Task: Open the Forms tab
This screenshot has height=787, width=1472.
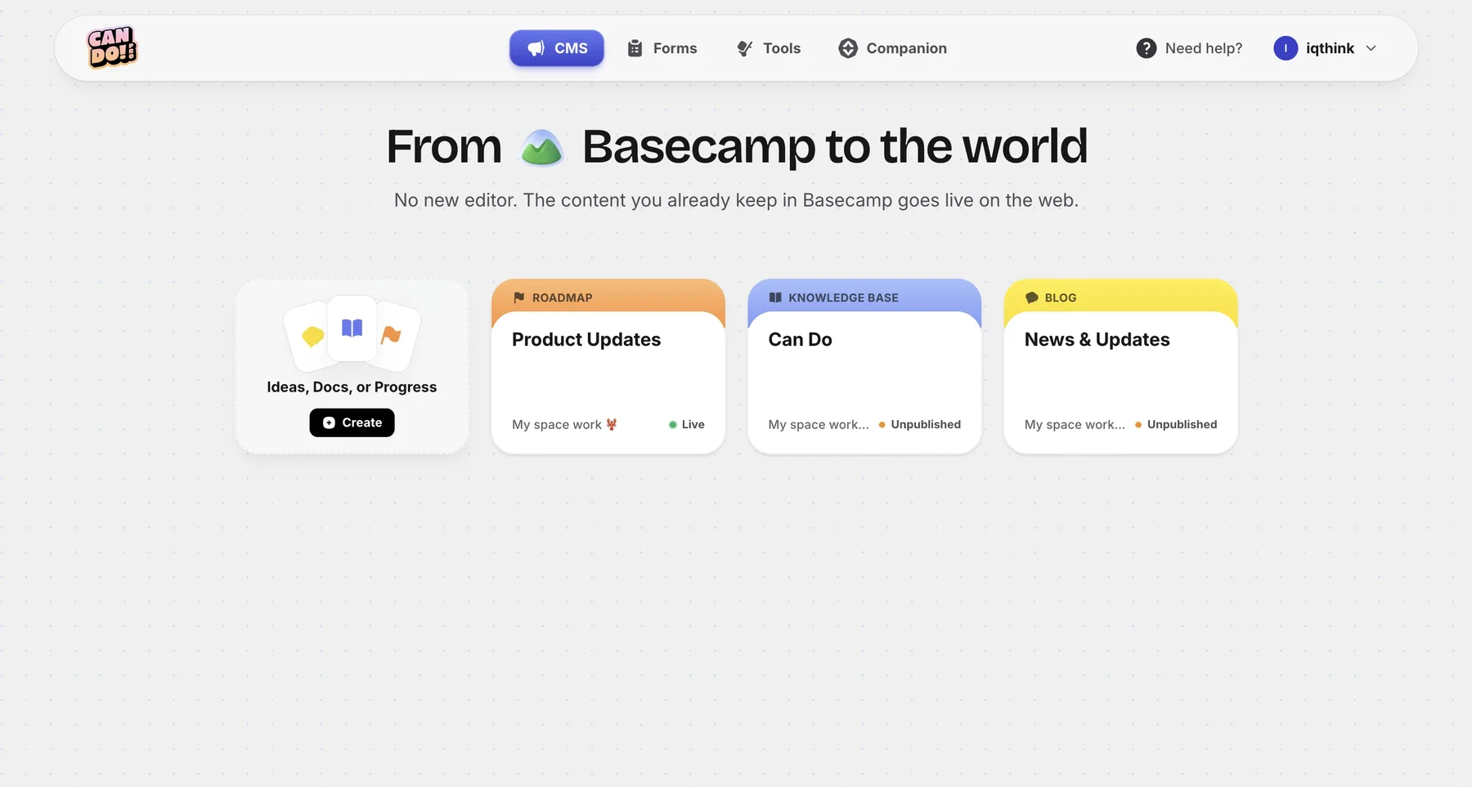Action: click(662, 48)
